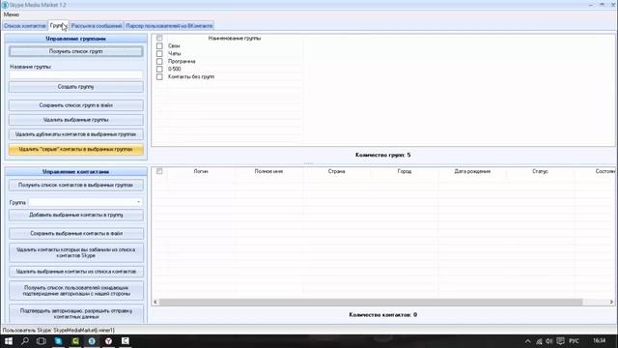Image resolution: width=618 pixels, height=348 pixels.
Task: Expand the 'Группа' combo box
Action: [x=138, y=202]
